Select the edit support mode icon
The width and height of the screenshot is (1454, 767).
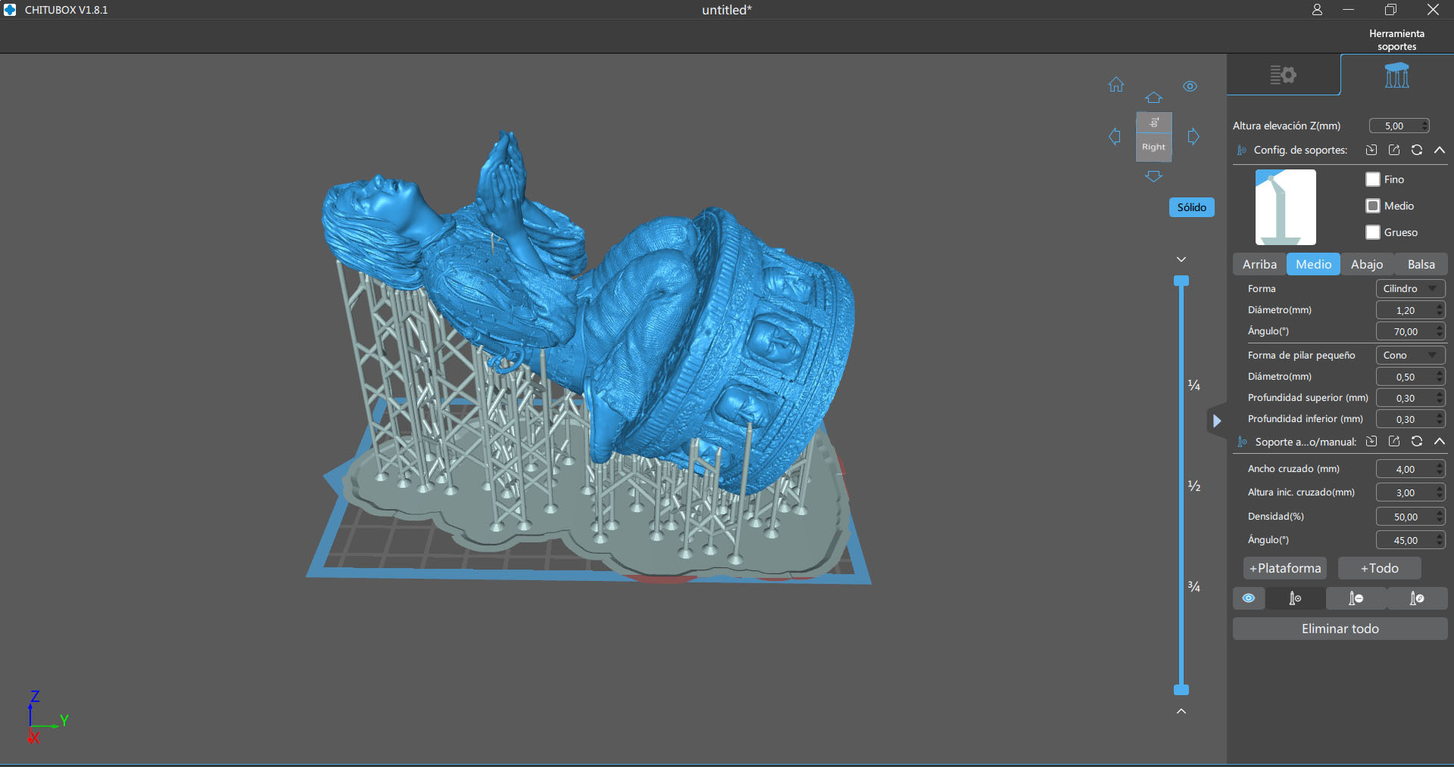pyautogui.click(x=1417, y=598)
